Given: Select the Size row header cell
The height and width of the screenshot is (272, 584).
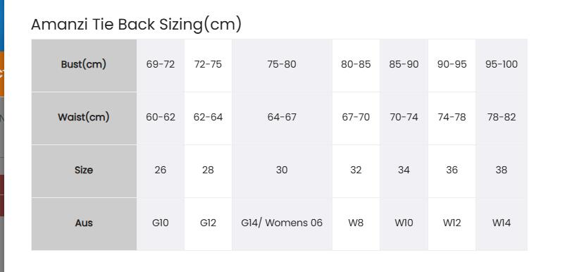Looking at the screenshot, I should coord(84,171).
